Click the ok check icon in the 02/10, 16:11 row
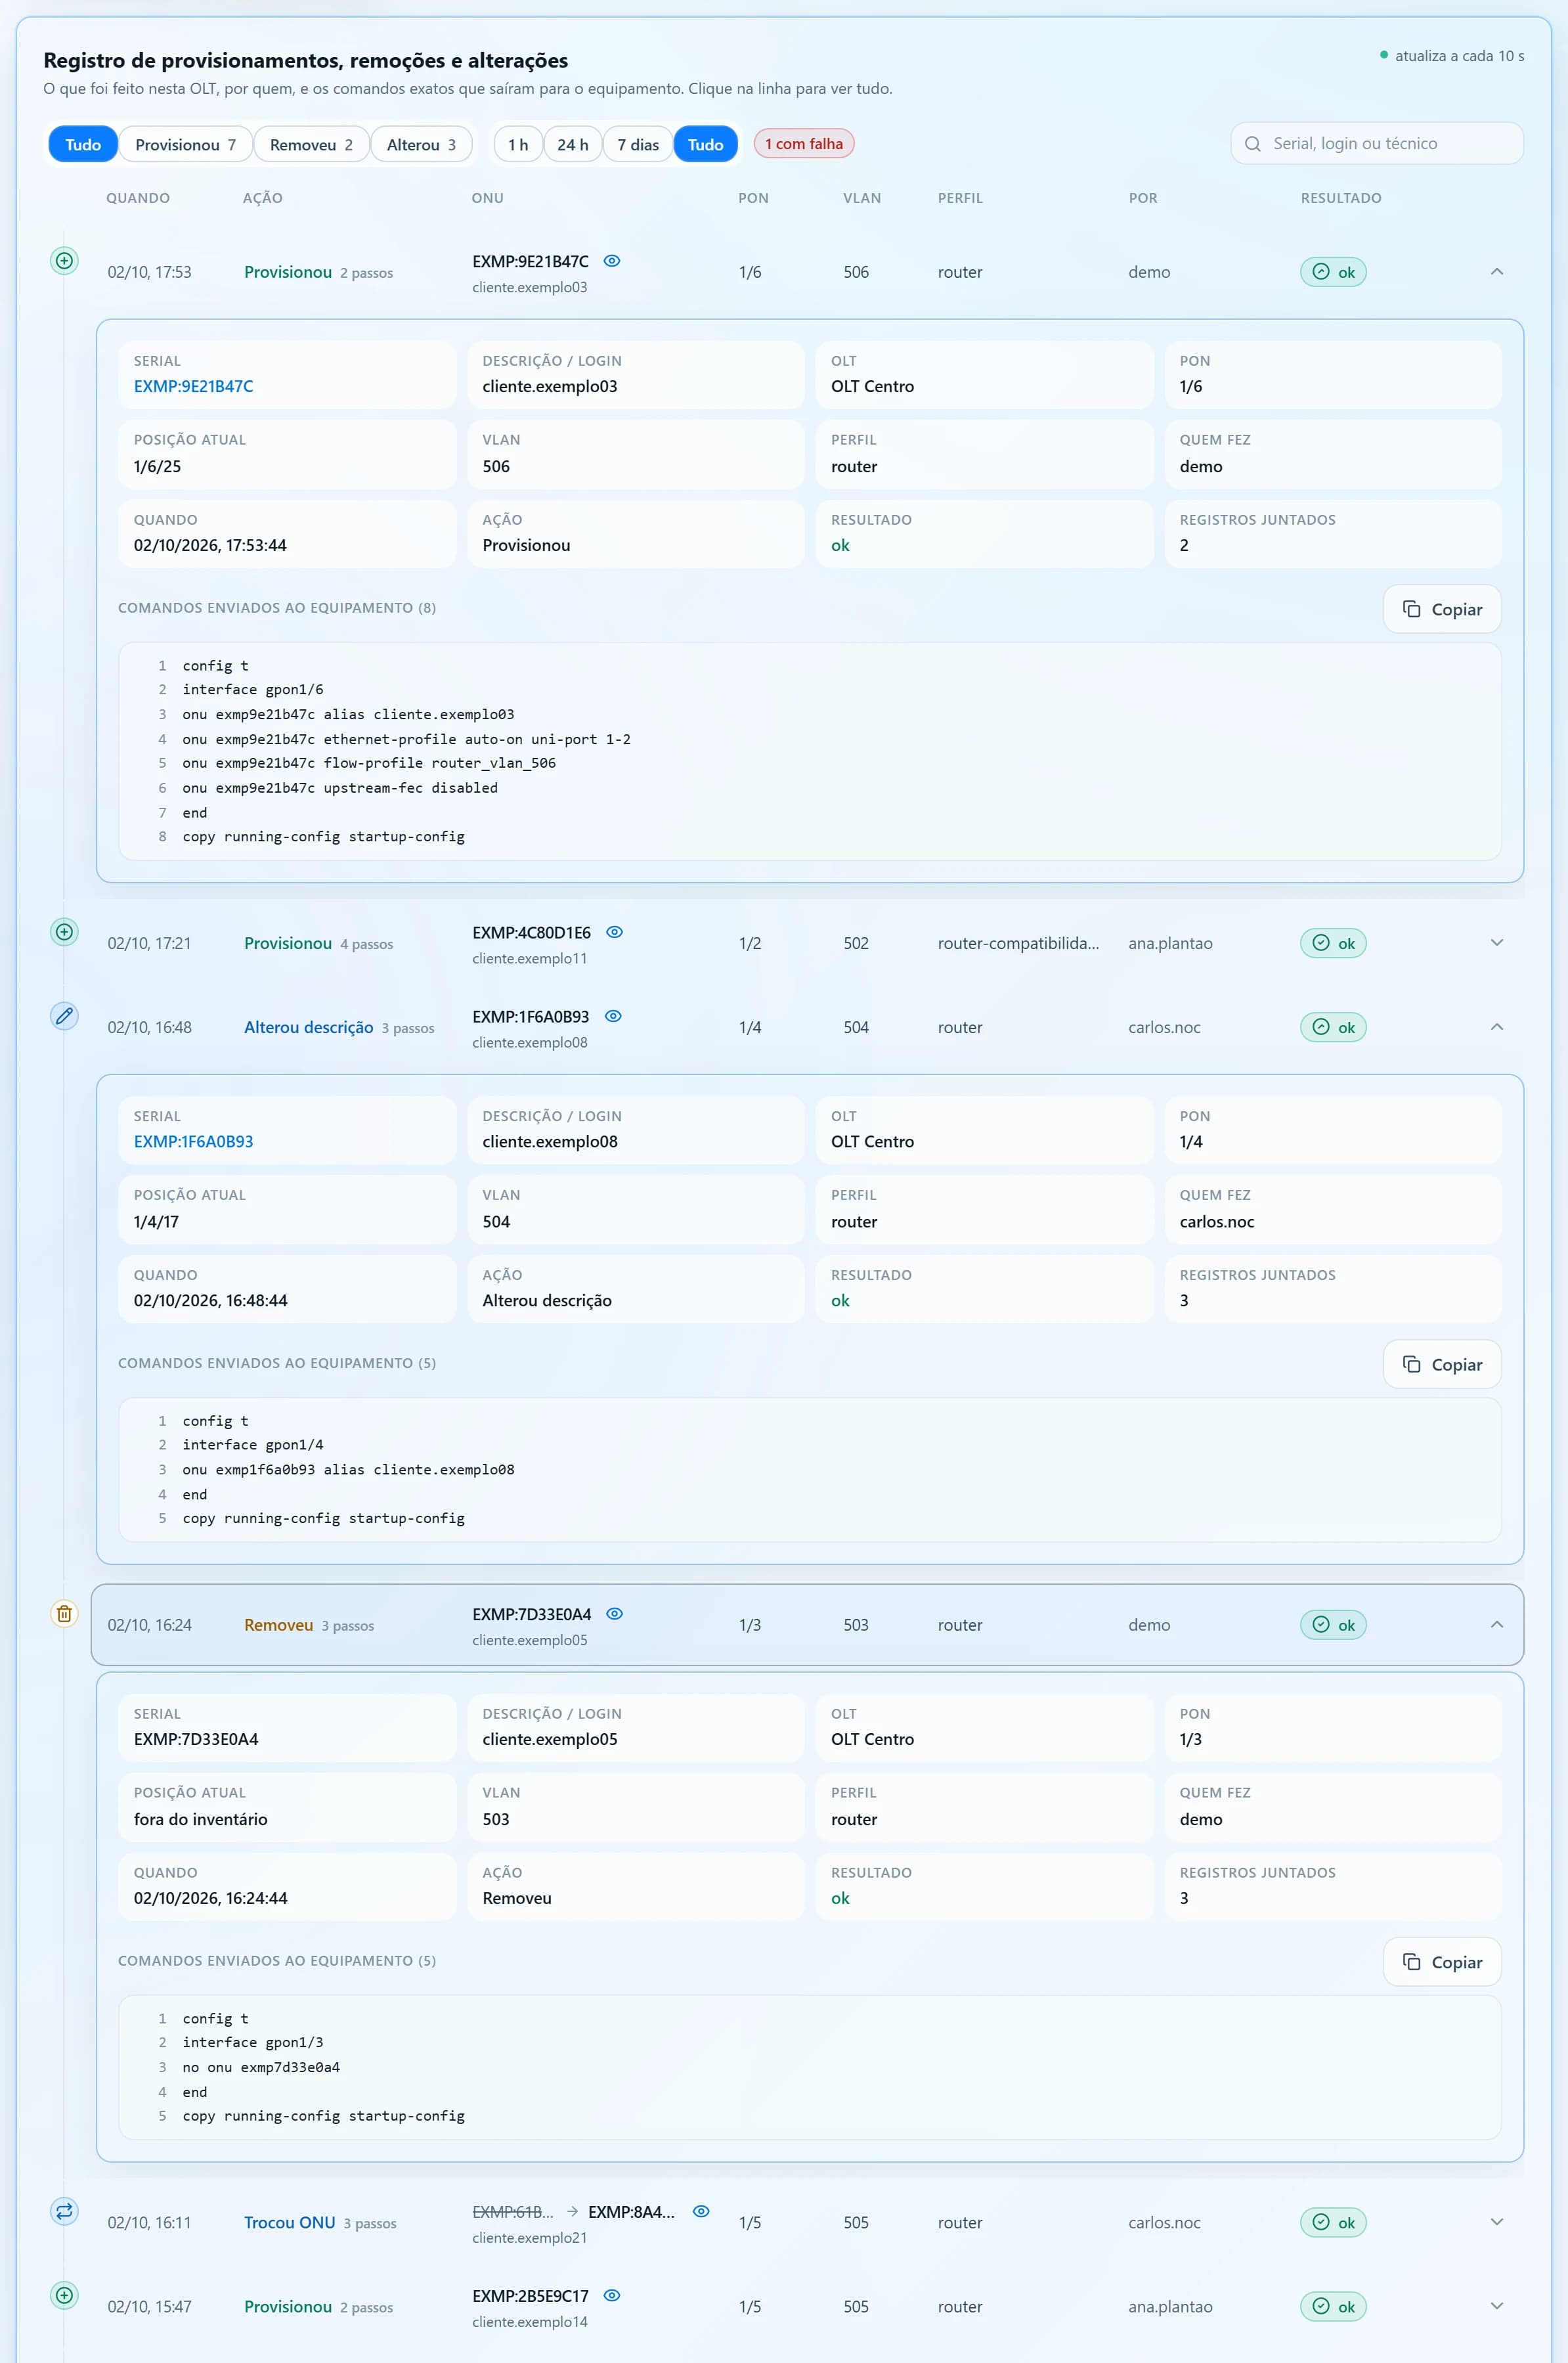The height and width of the screenshot is (2363, 1568). click(x=1321, y=2222)
